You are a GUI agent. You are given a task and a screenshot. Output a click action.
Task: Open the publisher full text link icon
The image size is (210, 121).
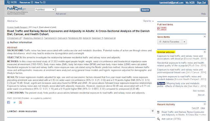(162, 29)
